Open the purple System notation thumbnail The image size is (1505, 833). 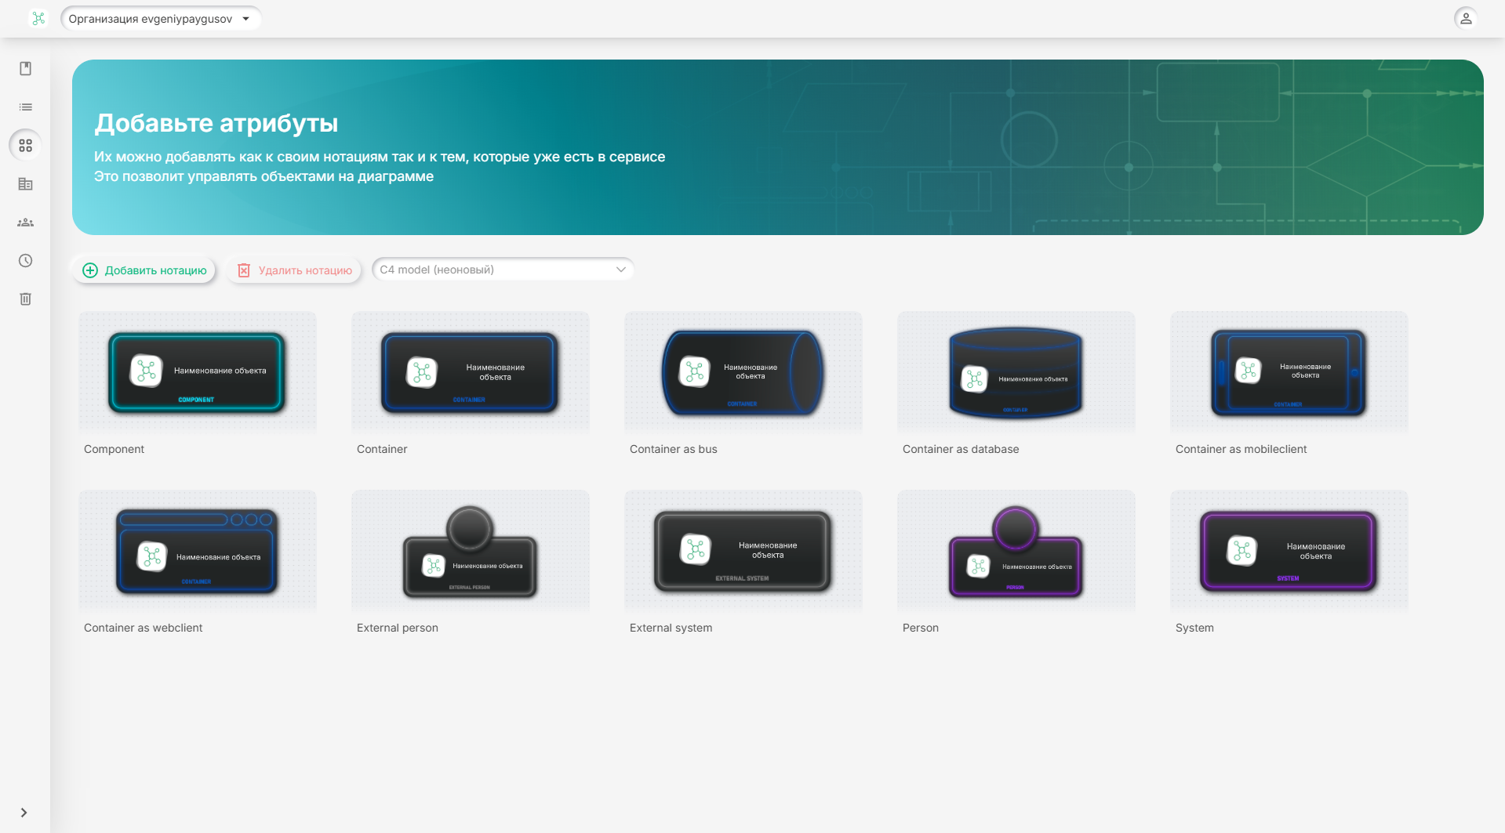click(x=1289, y=552)
